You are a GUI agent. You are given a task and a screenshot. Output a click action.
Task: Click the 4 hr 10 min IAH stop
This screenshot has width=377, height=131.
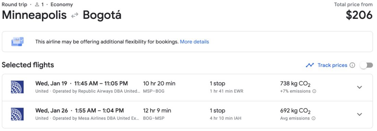pyautogui.click(x=226, y=118)
